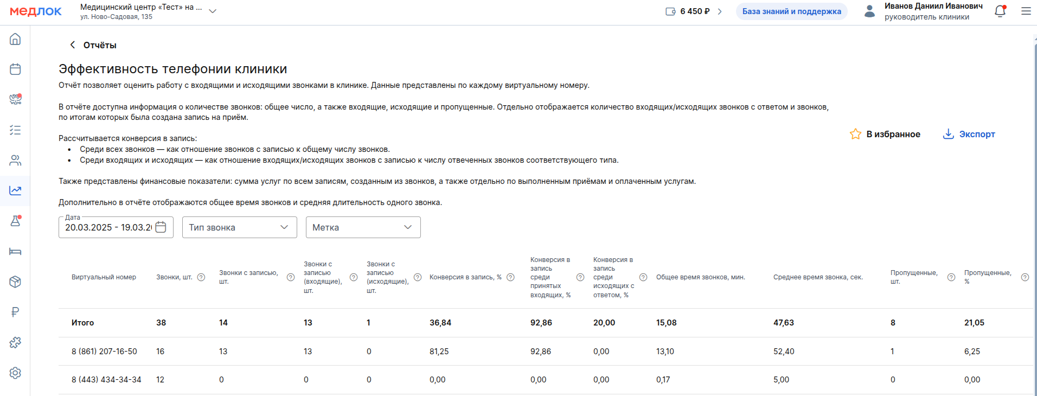Open the home page from sidebar
1037x396 pixels.
pyautogui.click(x=15, y=39)
